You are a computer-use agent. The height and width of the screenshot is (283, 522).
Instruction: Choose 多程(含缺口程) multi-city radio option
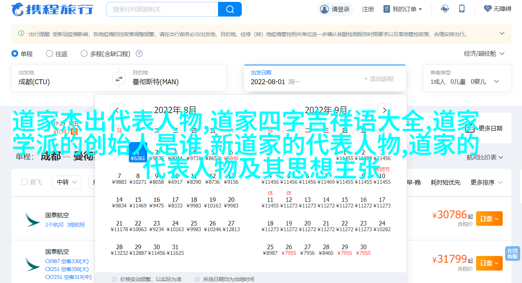(x=84, y=54)
